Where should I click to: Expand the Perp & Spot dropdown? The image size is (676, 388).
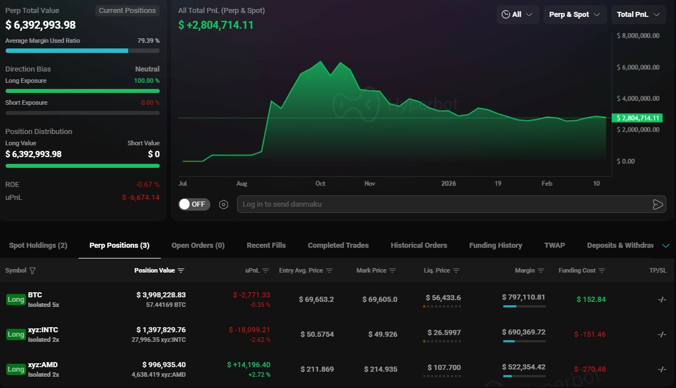[574, 15]
